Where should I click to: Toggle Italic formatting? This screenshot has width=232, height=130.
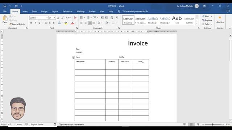[35, 23]
